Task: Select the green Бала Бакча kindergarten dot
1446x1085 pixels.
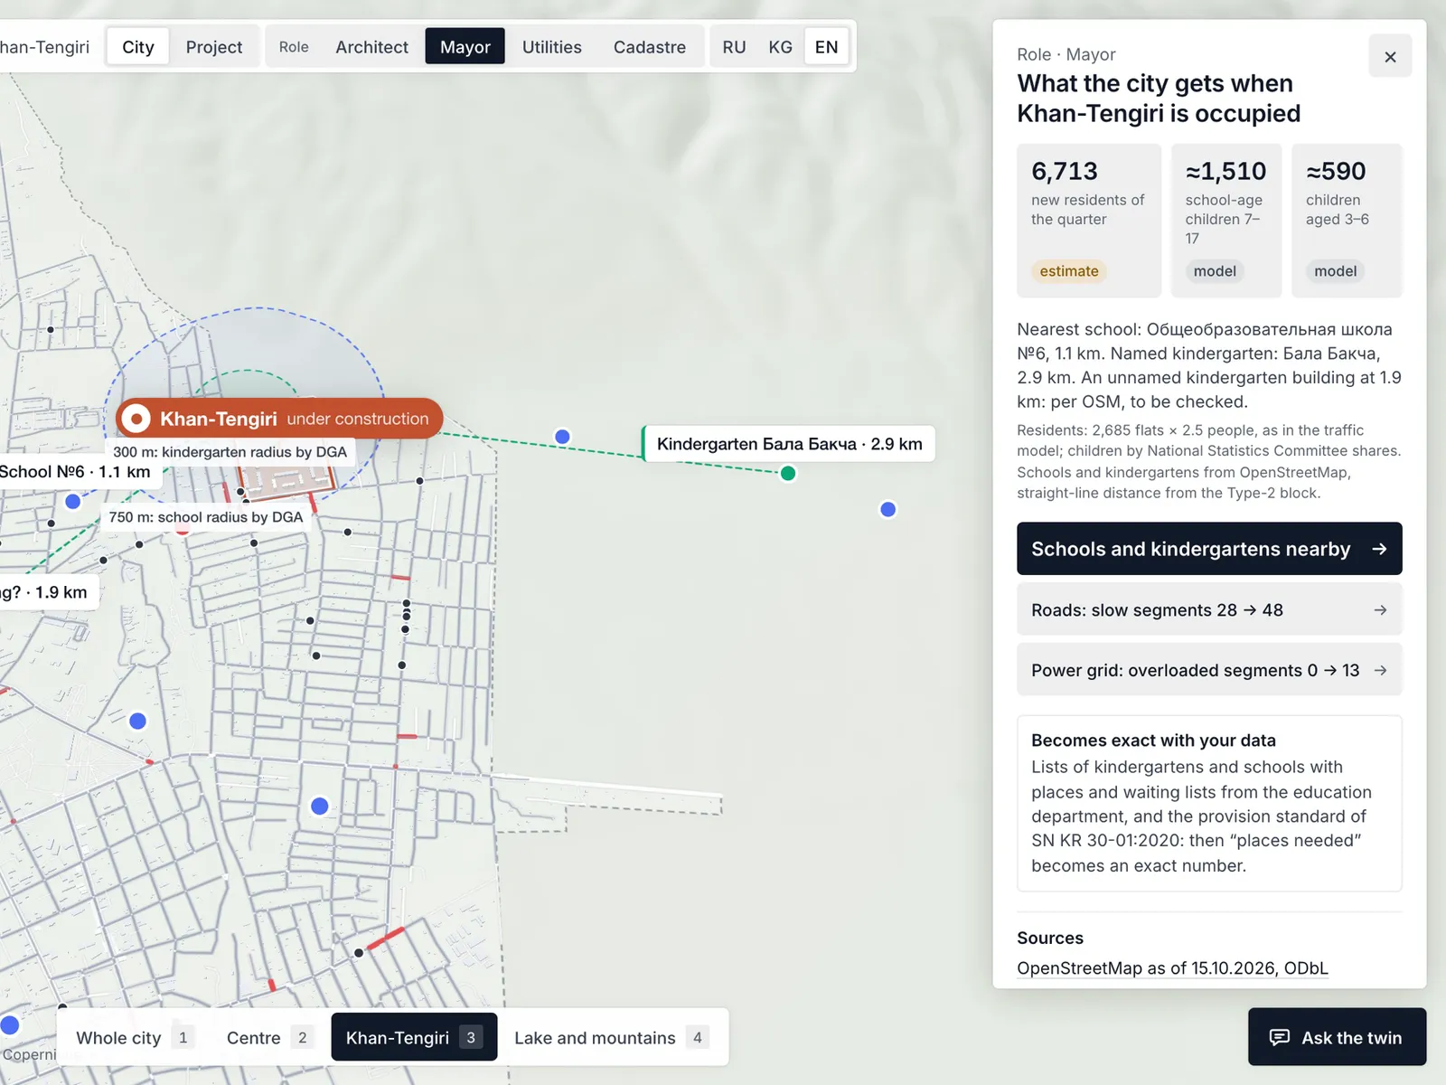Action: [x=788, y=473]
